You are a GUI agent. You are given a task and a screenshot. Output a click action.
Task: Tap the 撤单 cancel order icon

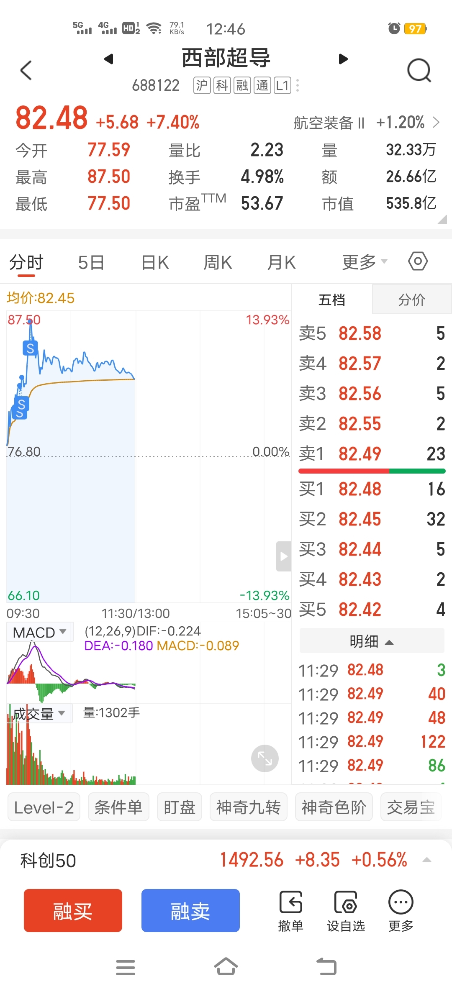[290, 911]
